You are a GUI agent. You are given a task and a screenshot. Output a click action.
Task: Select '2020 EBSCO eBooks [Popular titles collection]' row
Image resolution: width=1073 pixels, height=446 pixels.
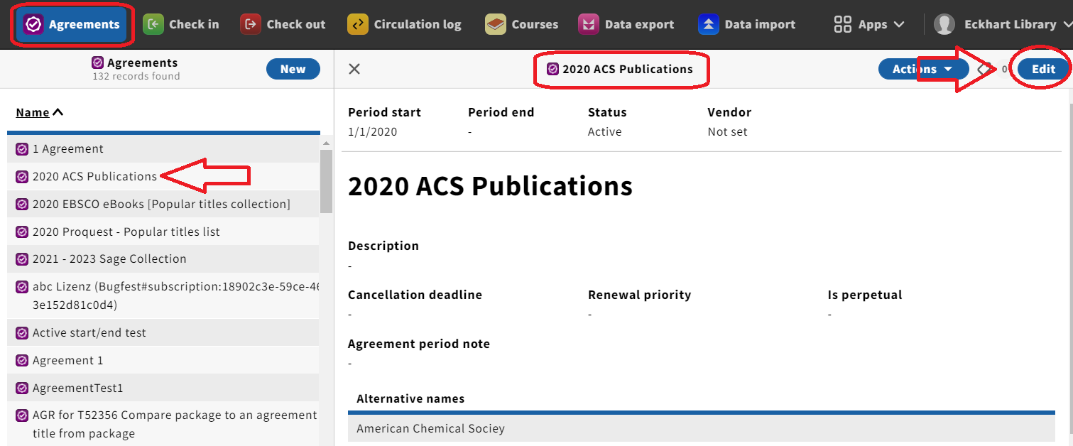pyautogui.click(x=163, y=204)
